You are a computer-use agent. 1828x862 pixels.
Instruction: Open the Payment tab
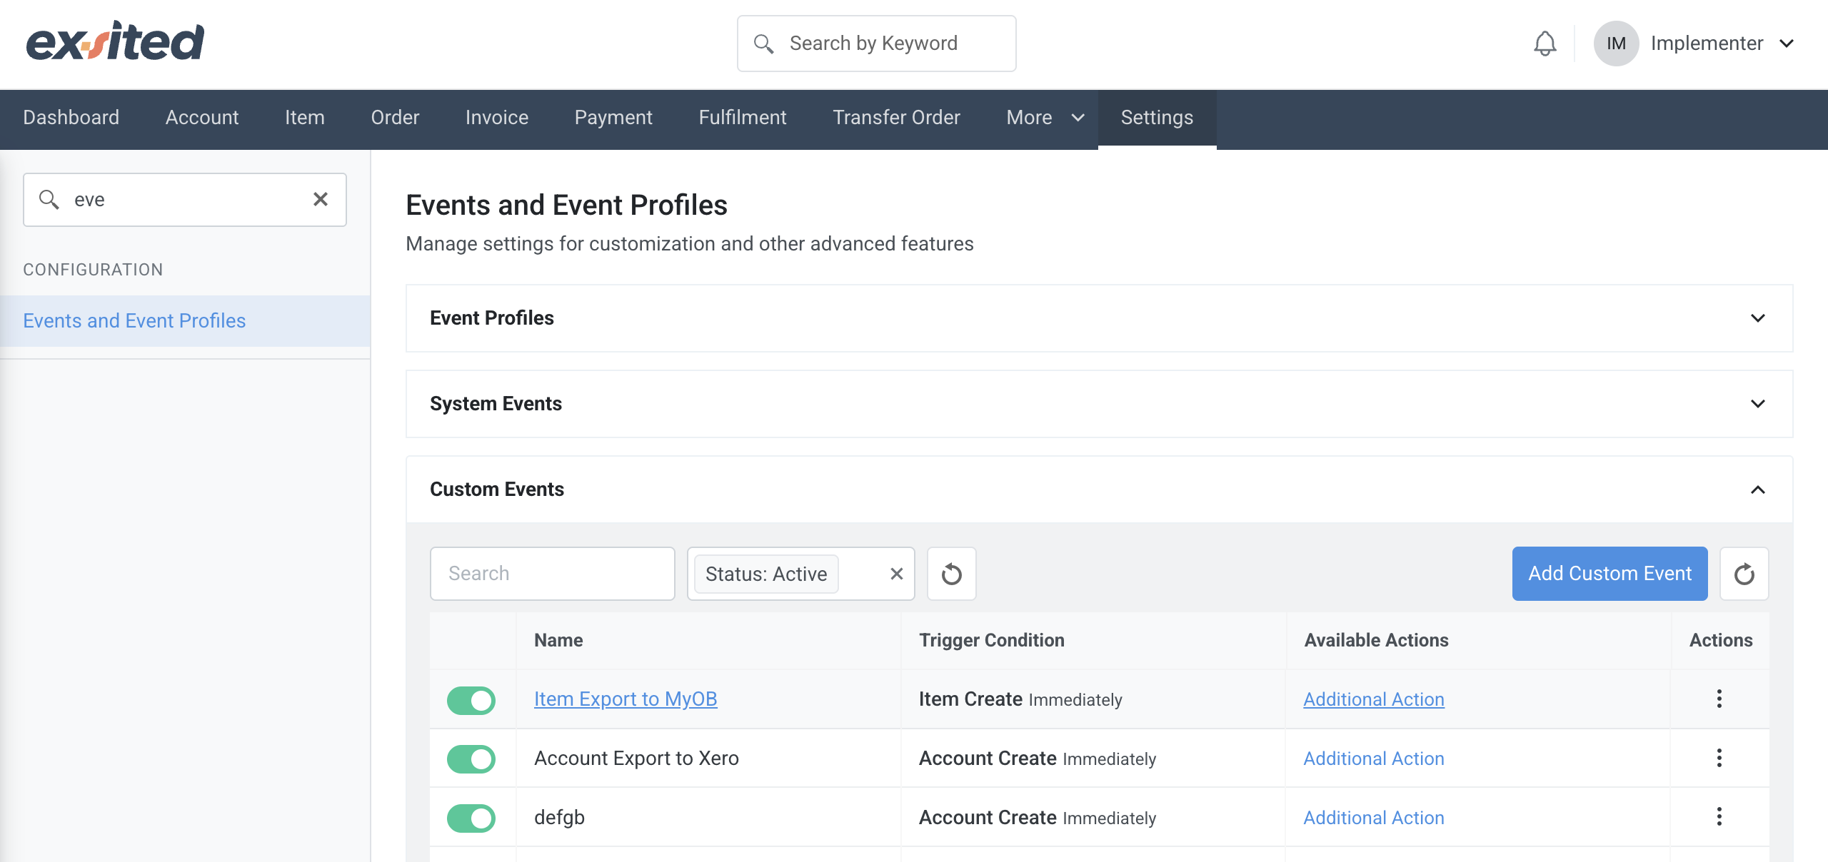(613, 118)
